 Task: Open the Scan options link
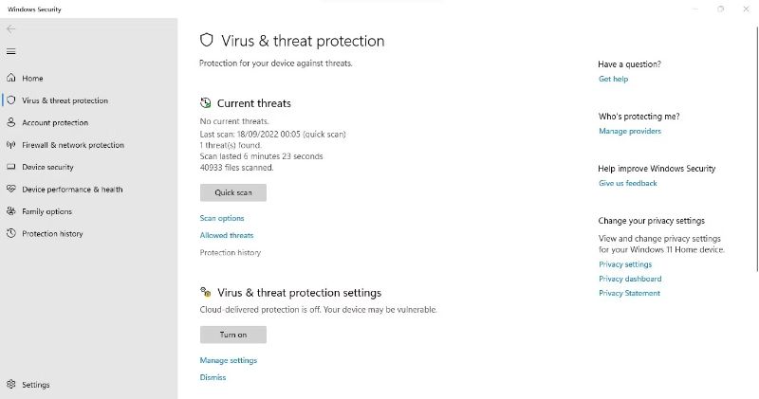coord(222,218)
